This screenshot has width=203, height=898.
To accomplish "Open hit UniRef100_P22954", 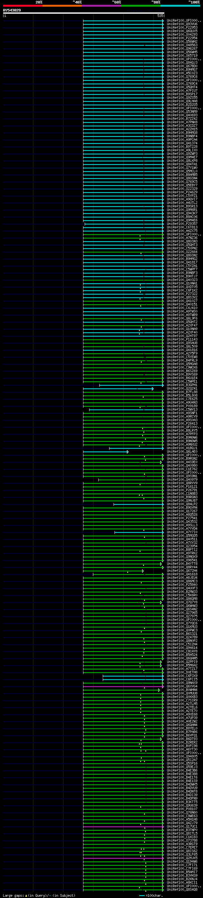I will pos(182,38).
